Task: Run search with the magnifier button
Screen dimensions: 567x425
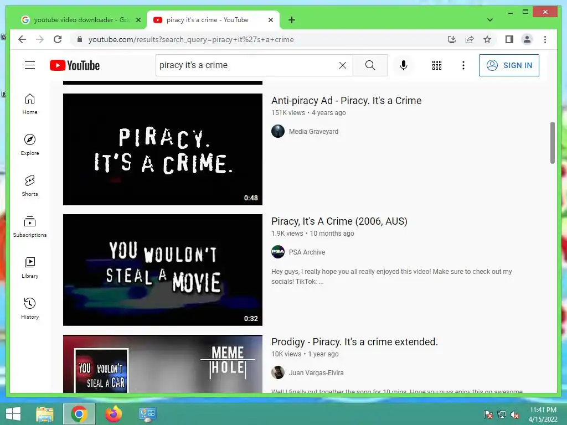Action: point(370,65)
